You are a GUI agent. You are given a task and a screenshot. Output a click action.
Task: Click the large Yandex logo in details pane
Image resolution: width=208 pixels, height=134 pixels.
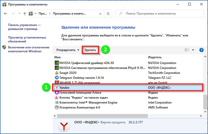(64, 126)
